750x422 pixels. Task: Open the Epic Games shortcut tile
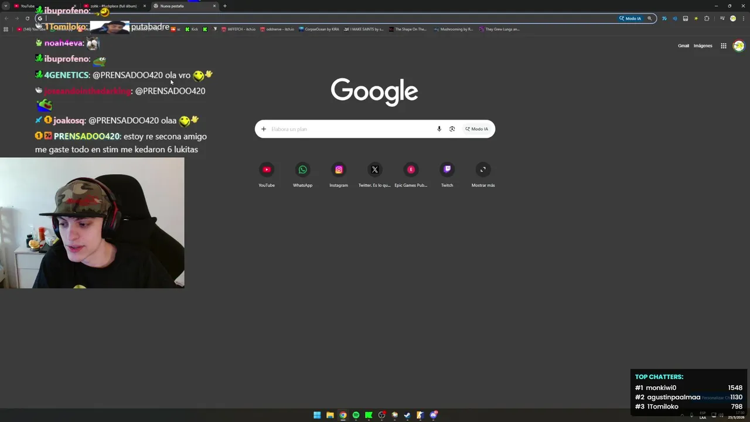pyautogui.click(x=411, y=174)
